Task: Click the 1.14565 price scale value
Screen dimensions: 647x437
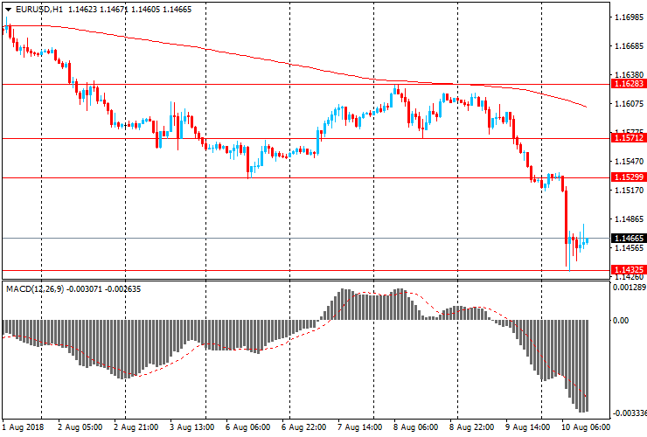Action: tap(629, 248)
